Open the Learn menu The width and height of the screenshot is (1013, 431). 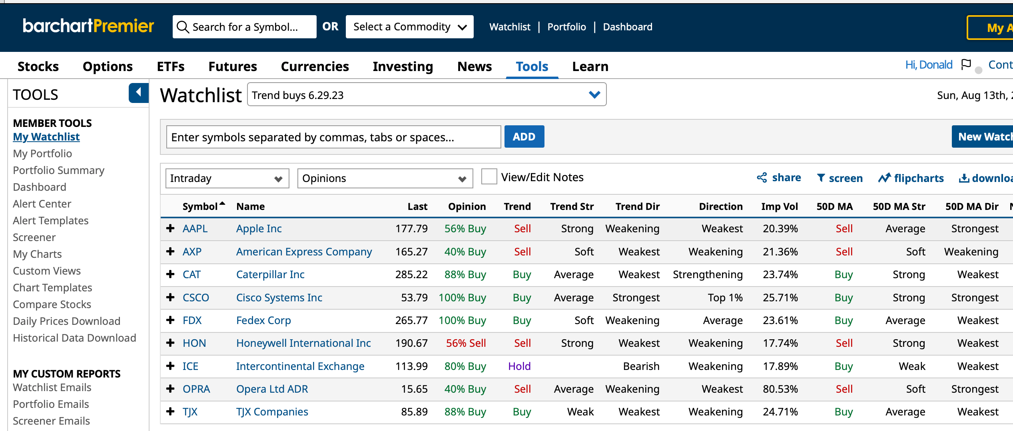[x=590, y=66]
